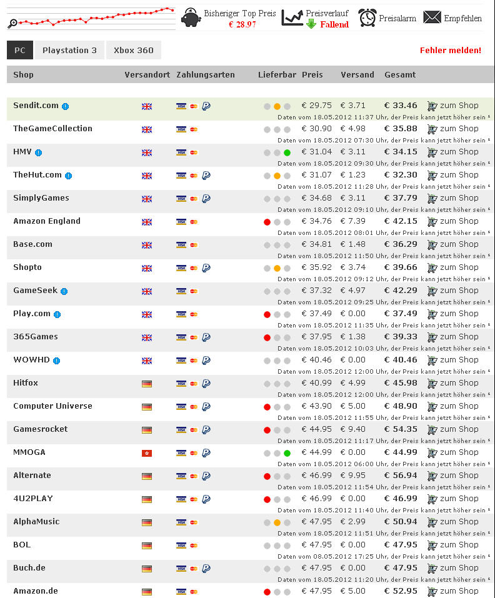Click the Visa card icon in HMV row

pyautogui.click(x=181, y=152)
